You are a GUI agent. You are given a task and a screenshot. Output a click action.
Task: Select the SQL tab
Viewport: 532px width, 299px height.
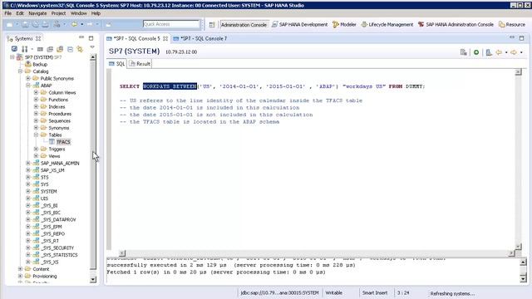(116, 64)
